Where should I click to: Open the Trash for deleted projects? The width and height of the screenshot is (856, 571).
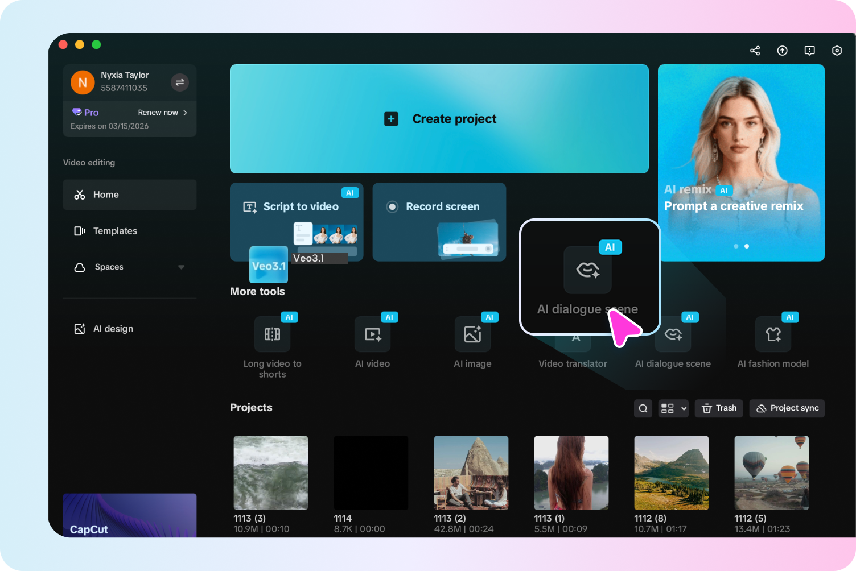pyautogui.click(x=719, y=408)
